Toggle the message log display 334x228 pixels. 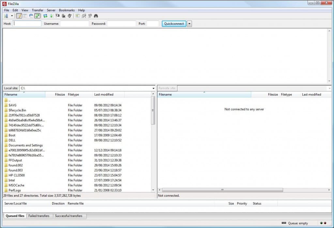[x=18, y=16]
